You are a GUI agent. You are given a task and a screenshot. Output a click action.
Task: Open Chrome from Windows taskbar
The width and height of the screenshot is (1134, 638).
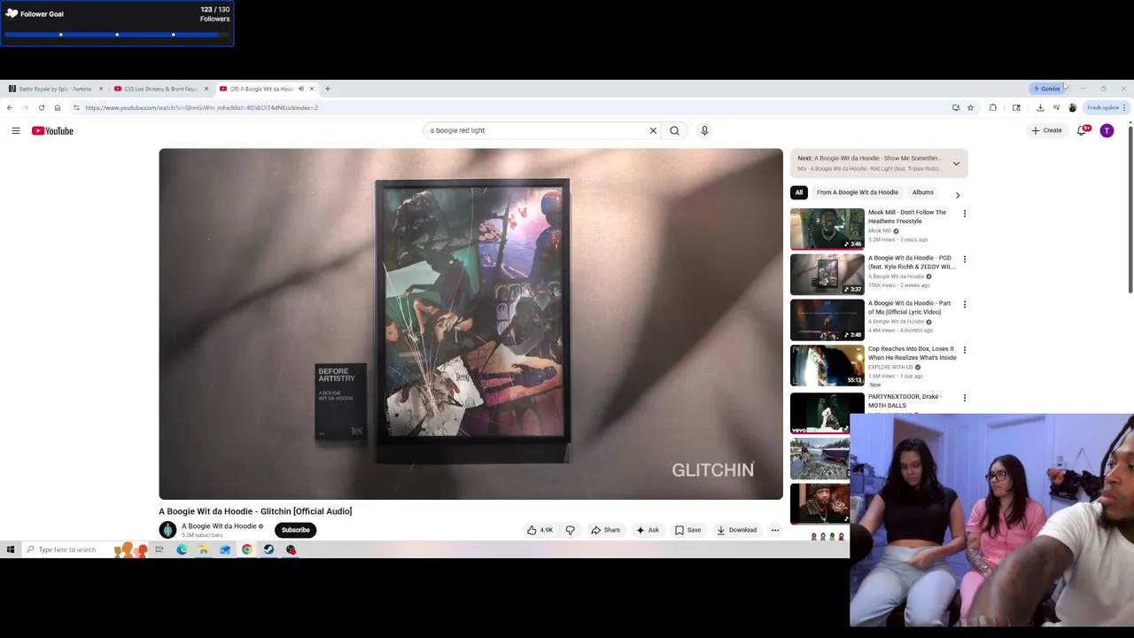(246, 549)
